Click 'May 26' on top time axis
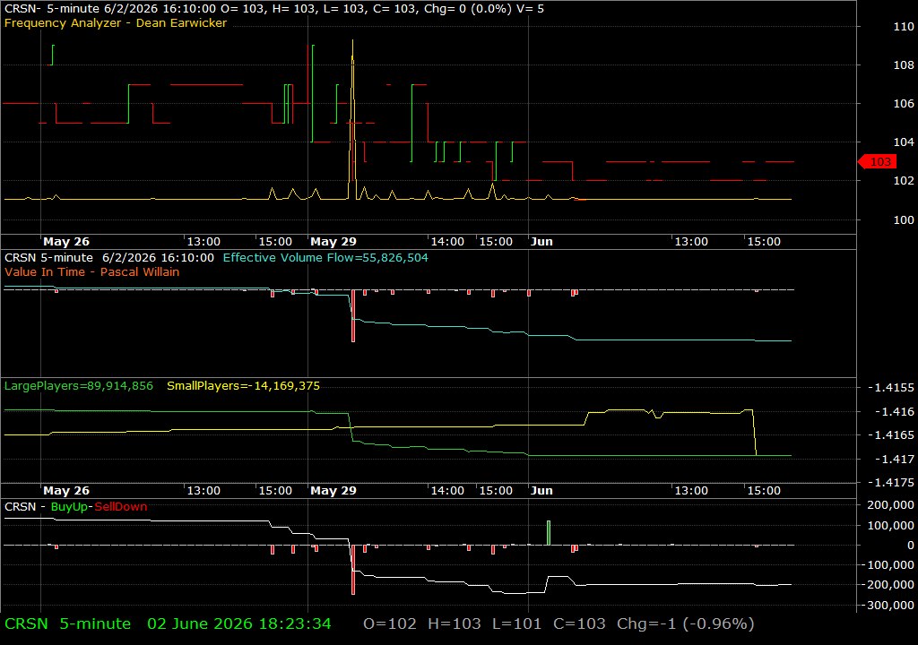 66,242
